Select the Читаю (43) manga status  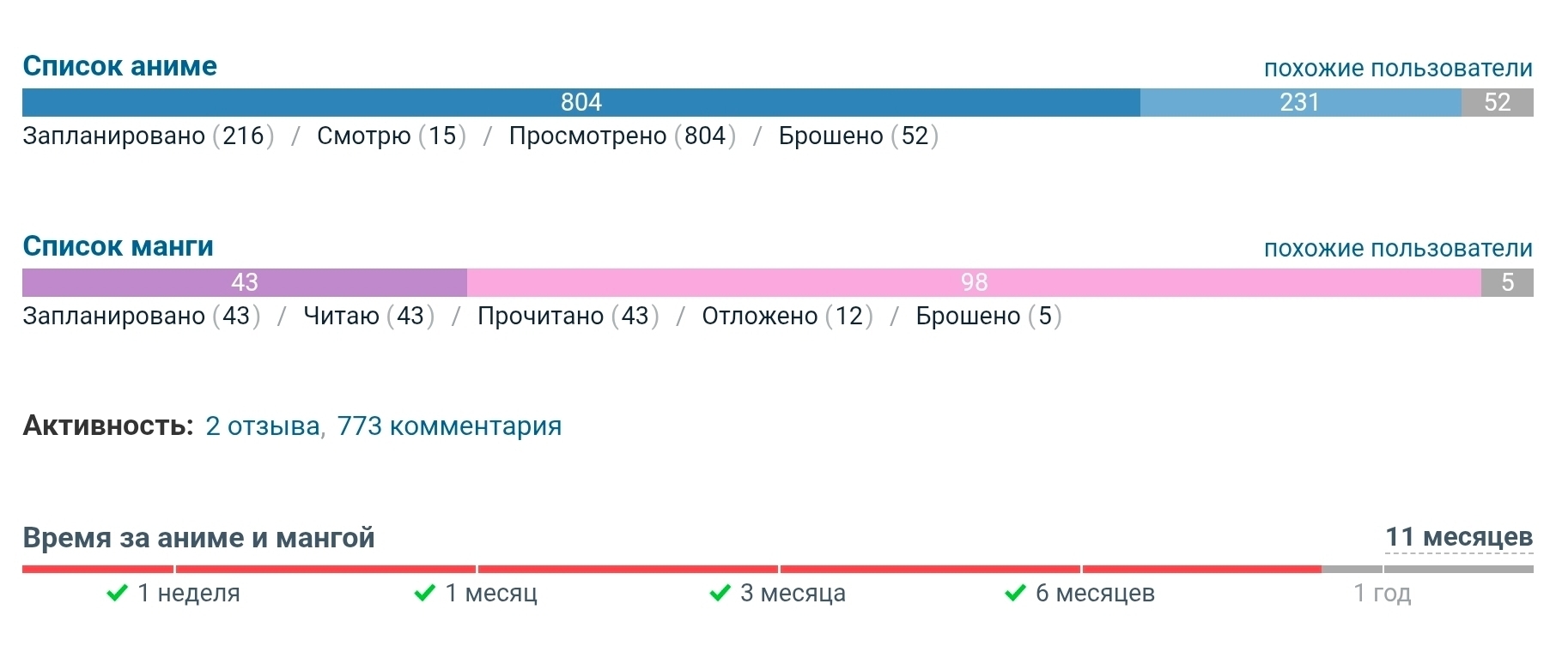pos(368,316)
